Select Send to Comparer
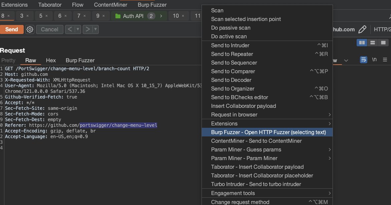The image size is (391, 205). (267, 72)
